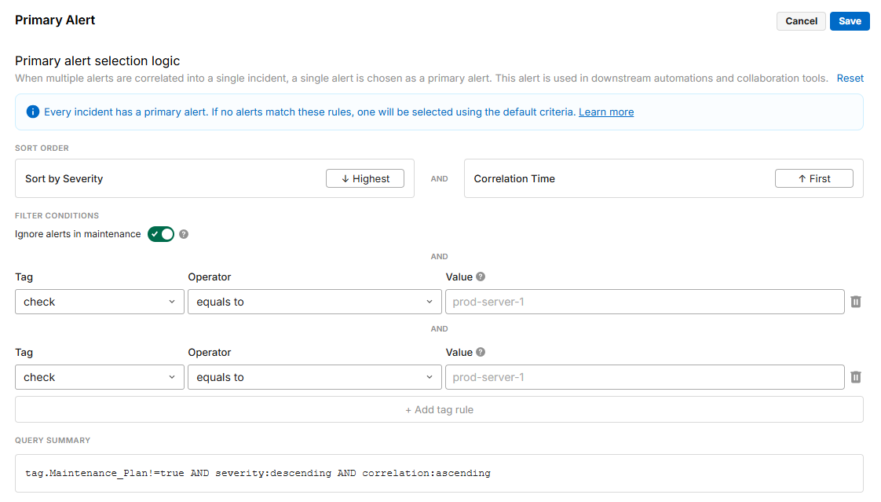Click the Reset link
881x502 pixels.
point(850,78)
